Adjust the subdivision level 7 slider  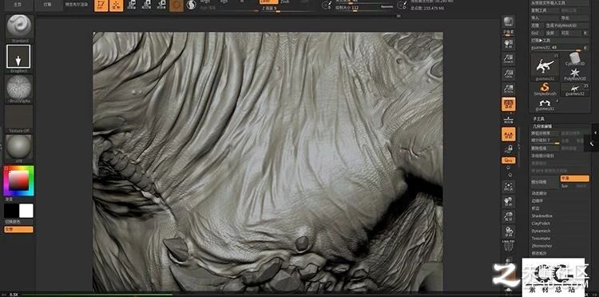point(545,141)
